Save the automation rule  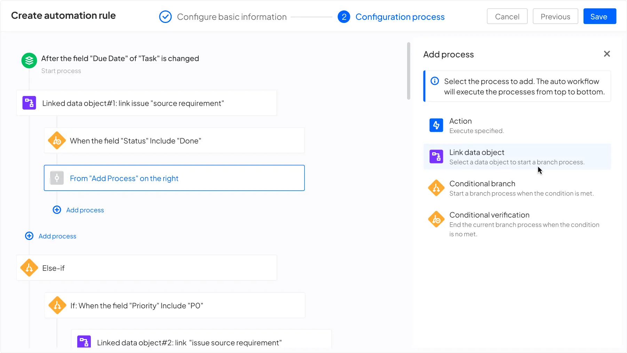tap(599, 16)
